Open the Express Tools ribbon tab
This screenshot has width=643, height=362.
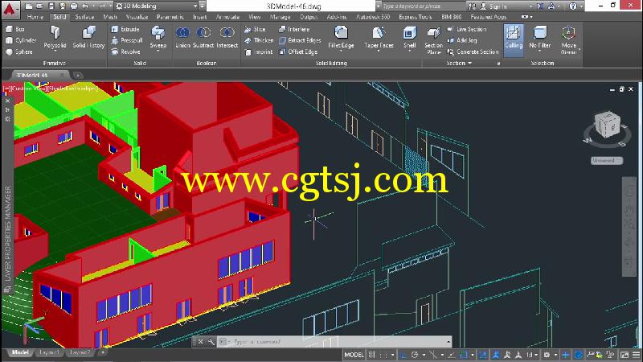tap(415, 17)
